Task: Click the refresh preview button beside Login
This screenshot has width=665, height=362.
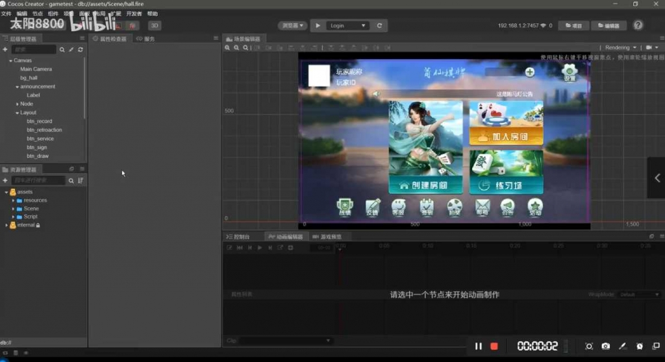Action: (379, 25)
